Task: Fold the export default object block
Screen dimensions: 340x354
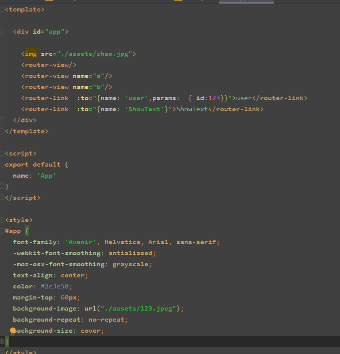Action: tap(2, 164)
